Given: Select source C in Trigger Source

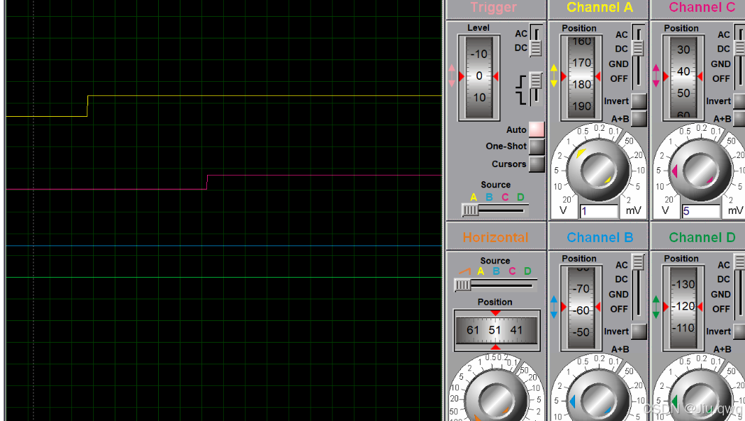Looking at the screenshot, I should tap(505, 197).
